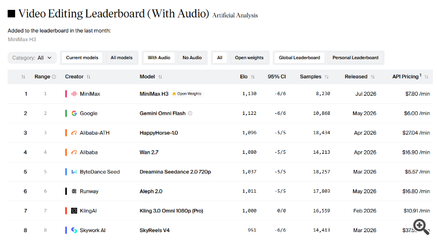Switch to the No Audio filter
The image size is (437, 242).
[192, 57]
